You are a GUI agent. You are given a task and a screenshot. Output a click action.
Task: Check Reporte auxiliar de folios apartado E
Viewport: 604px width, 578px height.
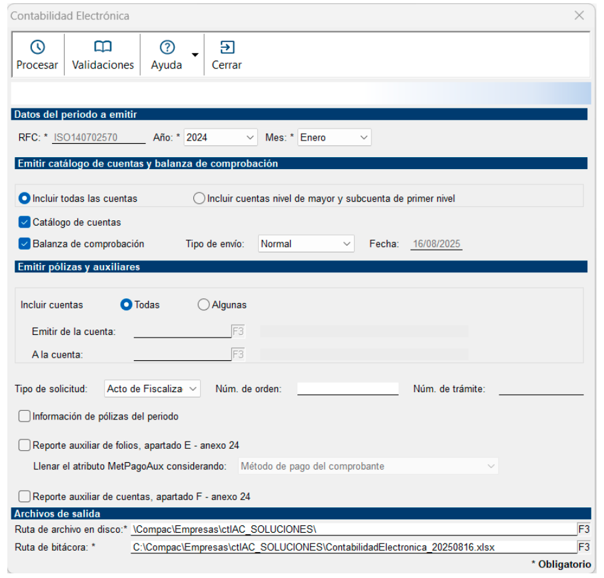pos(25,445)
